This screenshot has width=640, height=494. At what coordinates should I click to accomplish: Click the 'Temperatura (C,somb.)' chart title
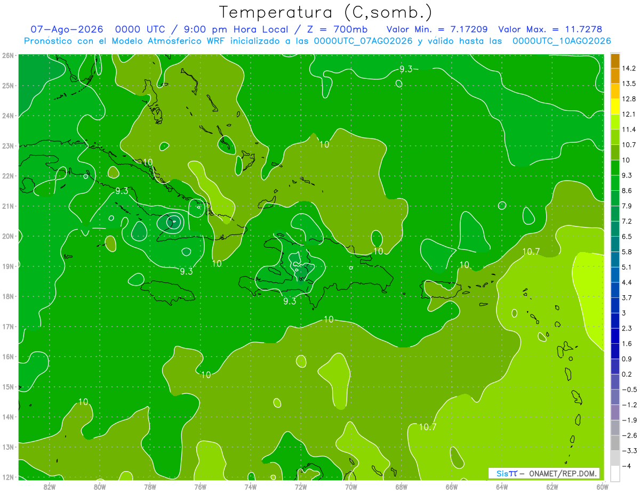[325, 13]
